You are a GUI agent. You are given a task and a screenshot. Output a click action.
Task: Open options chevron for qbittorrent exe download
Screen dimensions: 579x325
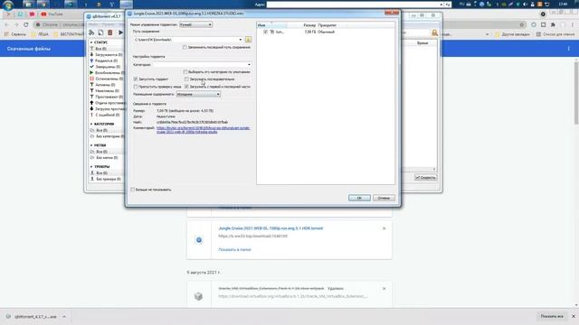pos(64,317)
